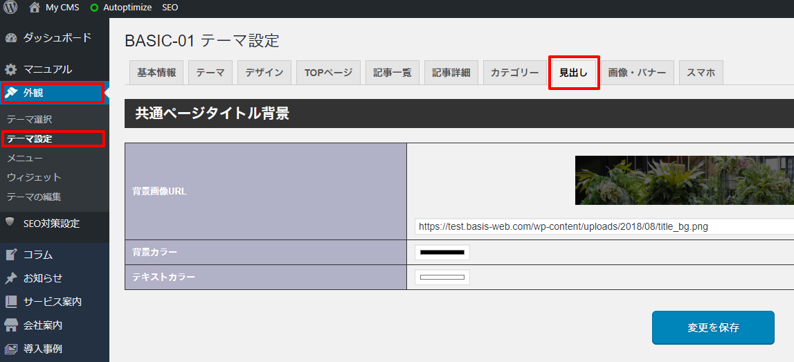
Task: Open the メニュー submenu entry
Action: [x=25, y=158]
